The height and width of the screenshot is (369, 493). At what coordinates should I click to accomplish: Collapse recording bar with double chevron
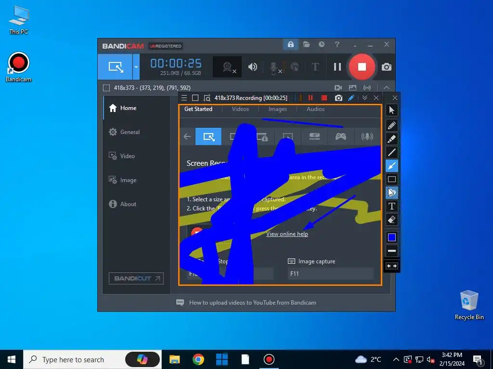coord(365,98)
